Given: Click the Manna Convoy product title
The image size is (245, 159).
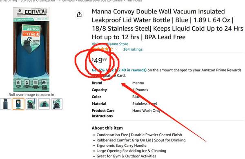Looking at the screenshot, I should point(167,24).
